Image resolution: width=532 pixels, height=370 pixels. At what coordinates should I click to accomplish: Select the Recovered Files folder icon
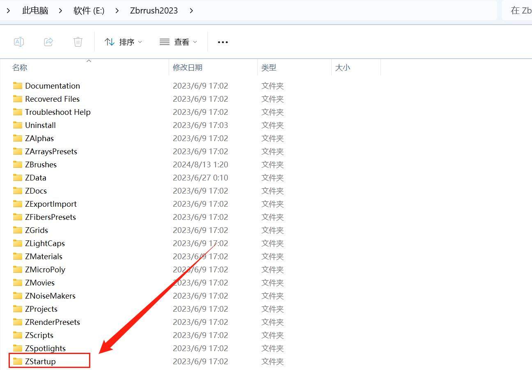point(18,99)
